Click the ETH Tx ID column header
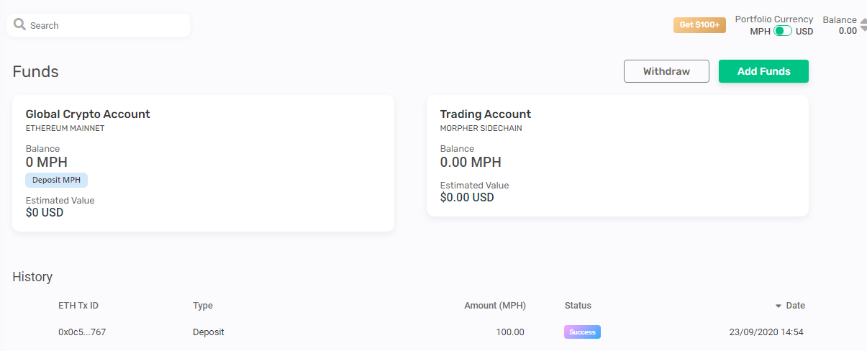Image resolution: width=867 pixels, height=351 pixels. 78,306
